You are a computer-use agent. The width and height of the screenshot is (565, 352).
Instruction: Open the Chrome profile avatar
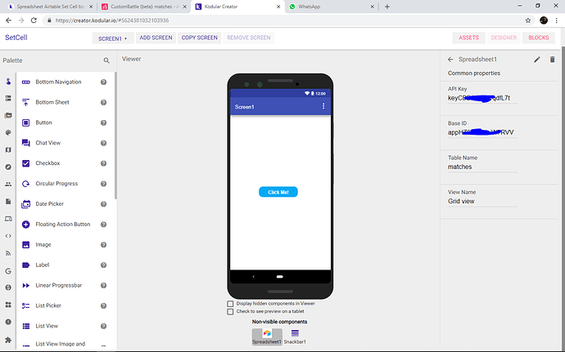point(544,20)
